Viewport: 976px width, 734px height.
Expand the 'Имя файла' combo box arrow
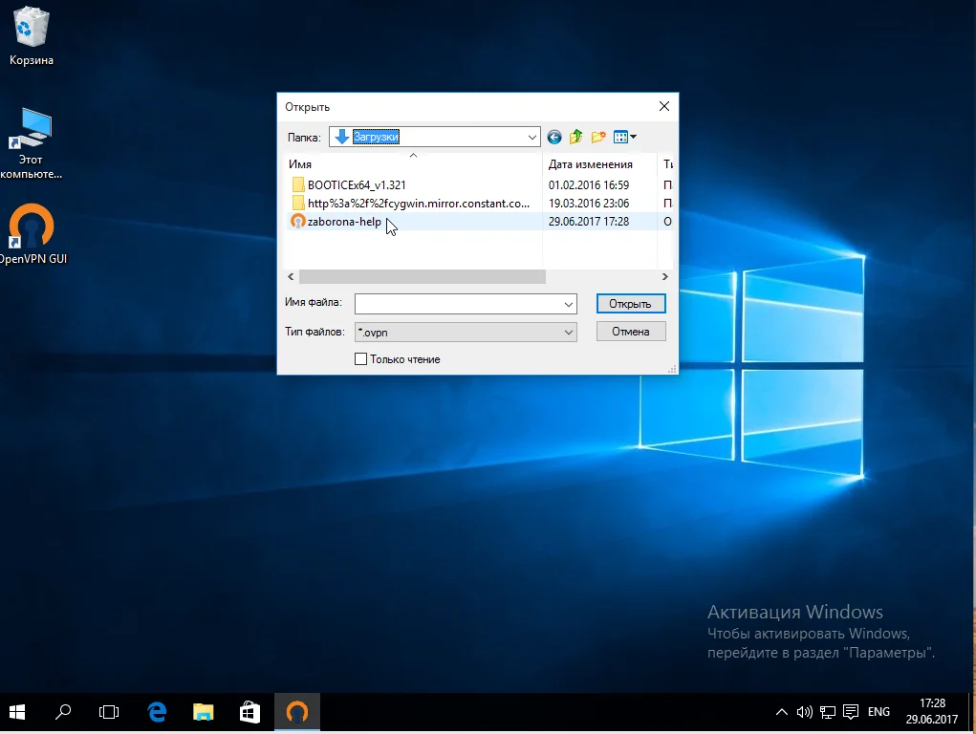(569, 304)
